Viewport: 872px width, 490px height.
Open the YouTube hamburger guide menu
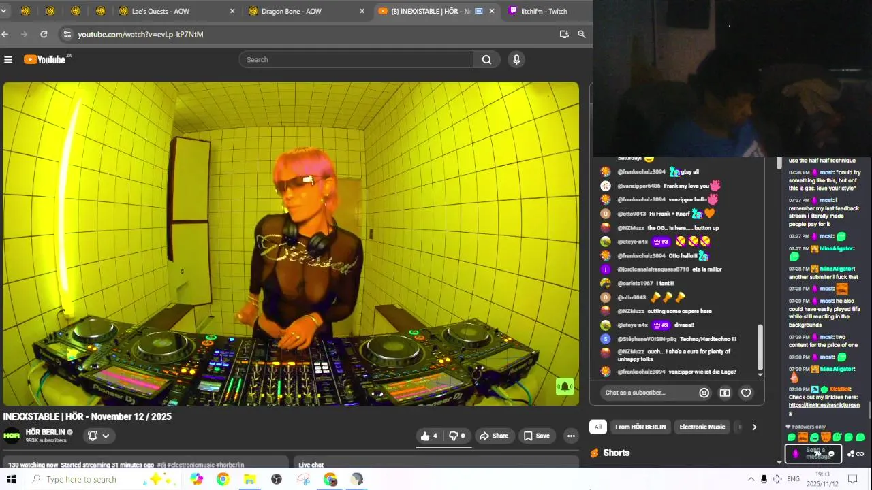click(8, 60)
